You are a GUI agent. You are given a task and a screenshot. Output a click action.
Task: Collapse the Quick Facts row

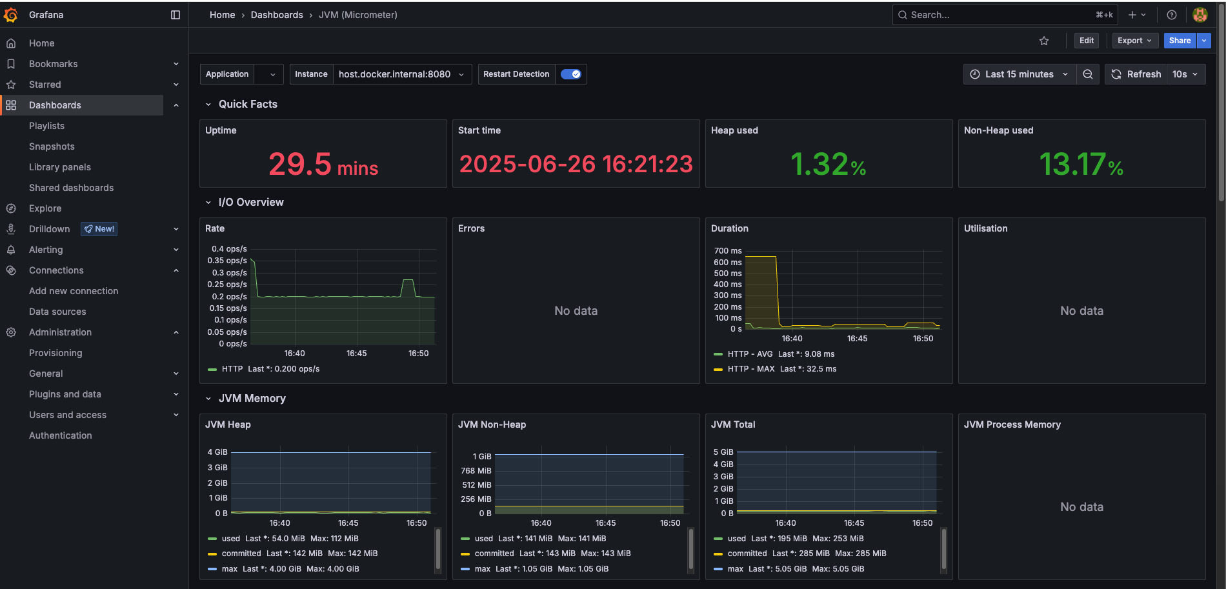click(x=208, y=105)
